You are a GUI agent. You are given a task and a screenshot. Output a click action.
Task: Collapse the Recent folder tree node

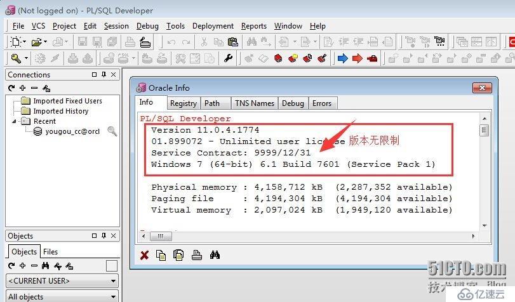coord(14,121)
